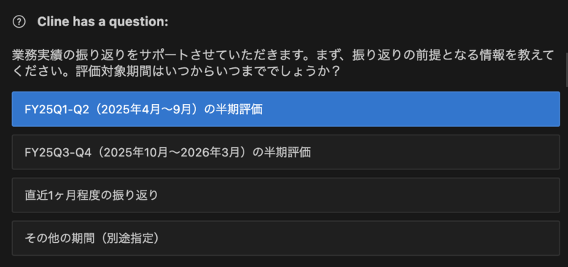Viewport: 568px width, 267px height.
Task: Select the FY25Q1-Q2 半期評価 option
Action: [286, 109]
